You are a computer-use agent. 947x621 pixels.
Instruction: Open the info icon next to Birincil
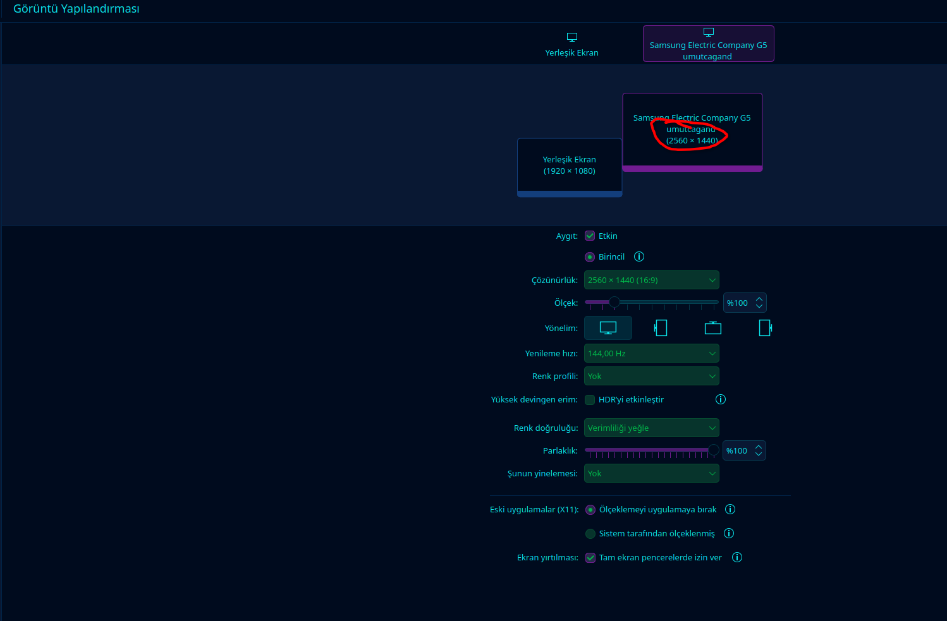click(x=639, y=256)
